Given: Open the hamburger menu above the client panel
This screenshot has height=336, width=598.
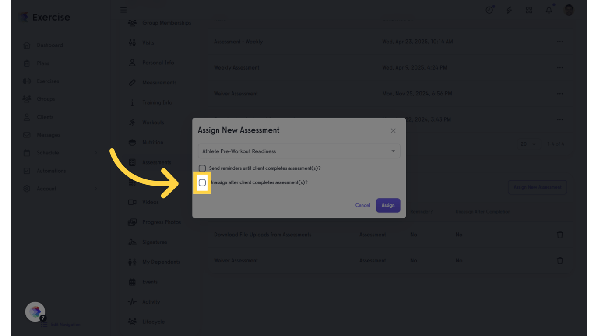Looking at the screenshot, I should (123, 10).
